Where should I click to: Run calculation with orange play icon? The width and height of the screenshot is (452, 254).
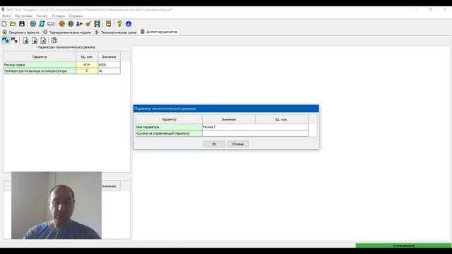(61, 24)
